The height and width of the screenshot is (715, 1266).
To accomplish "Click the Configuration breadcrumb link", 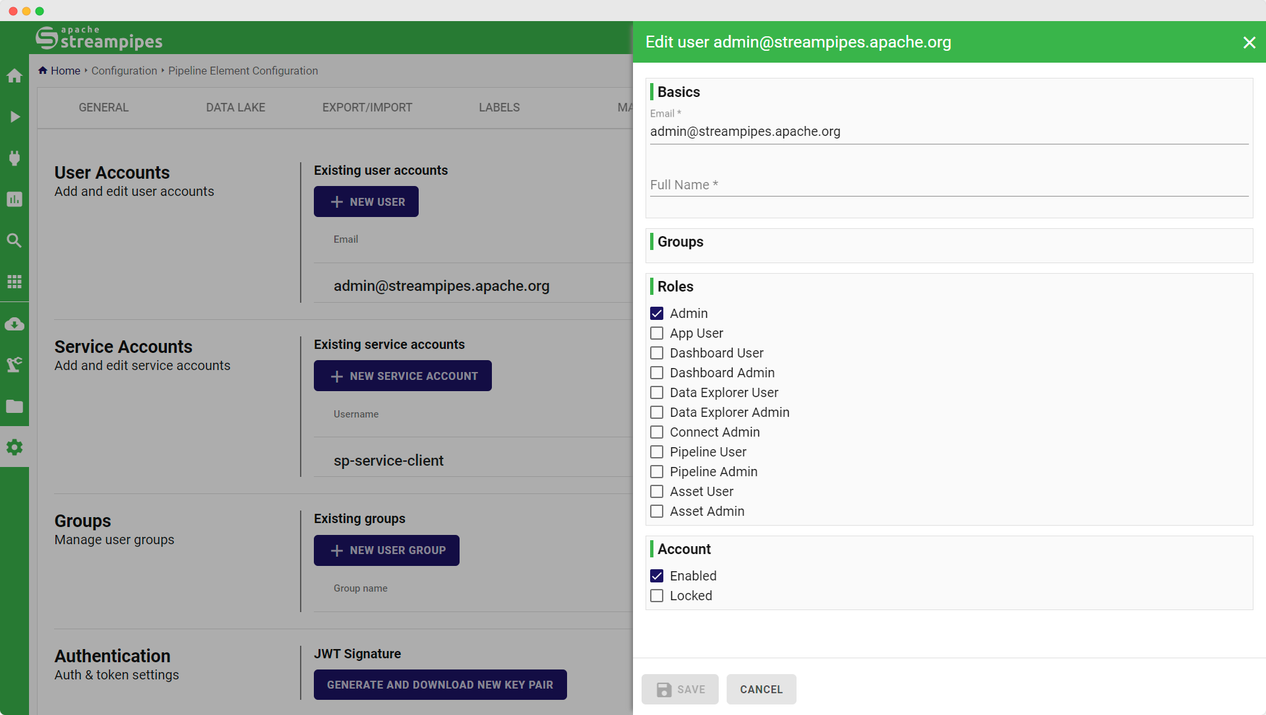I will coord(124,71).
